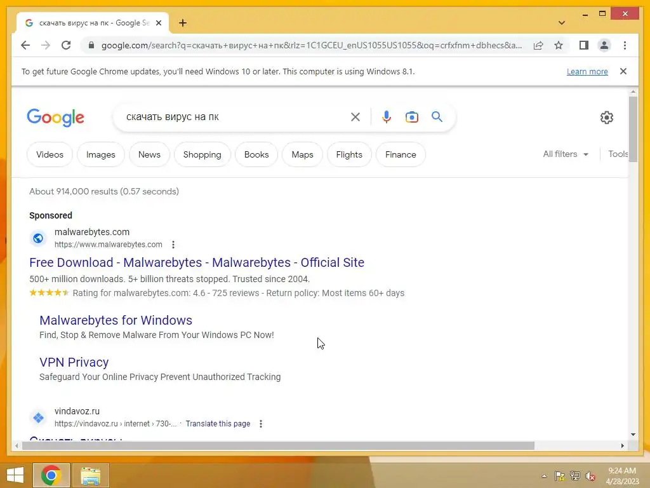Switch to the Finance filter

pyautogui.click(x=401, y=154)
